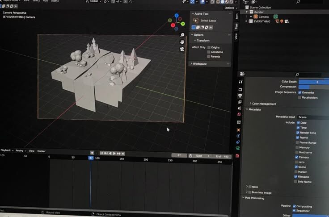This screenshot has height=217, width=329.
Task: Open the Playback menu in timeline
Action: 6,151
